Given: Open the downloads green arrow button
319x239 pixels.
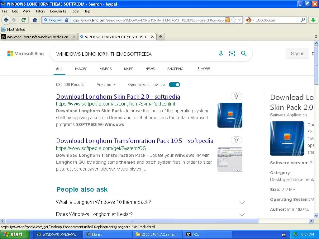Looking at the screenshot, I should (x=313, y=20).
